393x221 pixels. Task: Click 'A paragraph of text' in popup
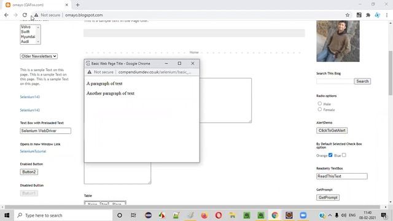104,83
